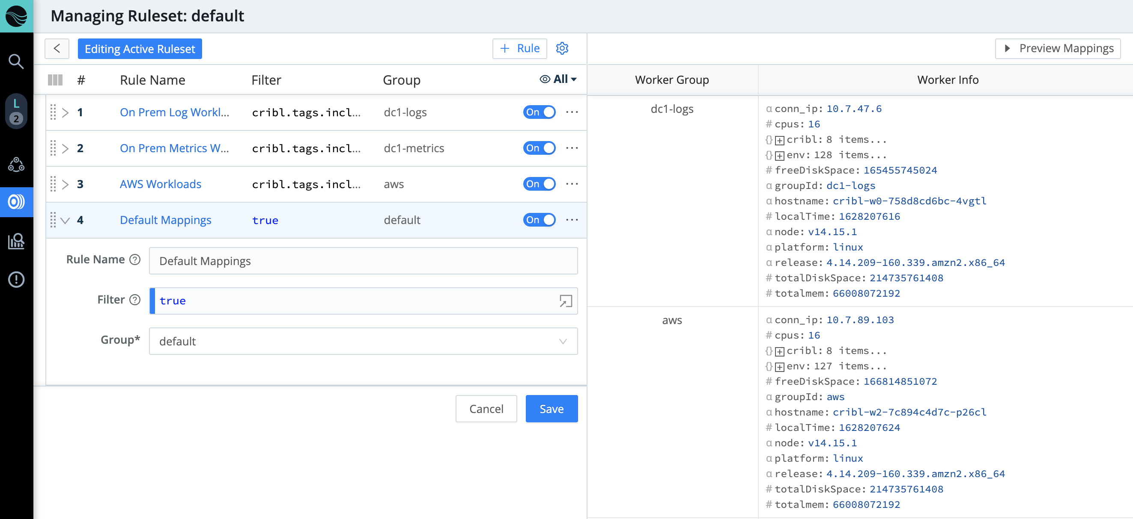
Task: Toggle off the On Prem Log Workloads rule
Action: point(539,112)
